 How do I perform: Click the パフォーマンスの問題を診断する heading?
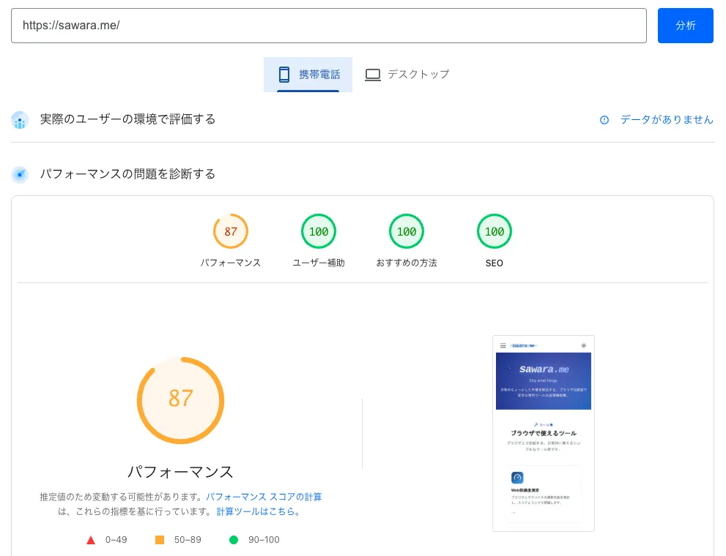(127, 174)
